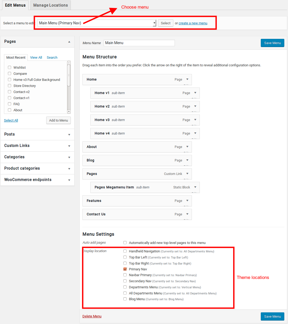The height and width of the screenshot is (324, 288).
Task: Click the Select All link
Action: (x=11, y=121)
